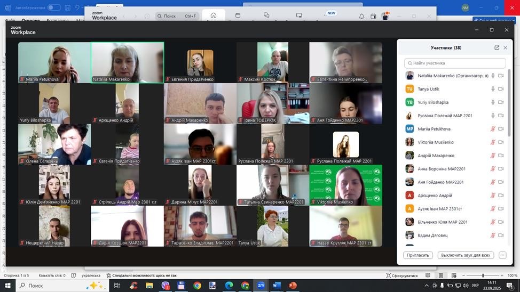The height and width of the screenshot is (292, 520).
Task: Open Word's Файл menu tab
Action: click(x=7, y=21)
